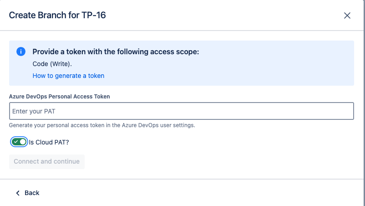Click the "Is Cloud PAT?" label

[49, 142]
